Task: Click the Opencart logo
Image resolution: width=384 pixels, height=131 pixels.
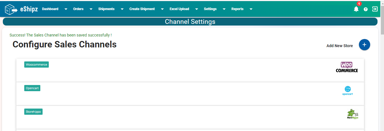Action: pos(347,91)
